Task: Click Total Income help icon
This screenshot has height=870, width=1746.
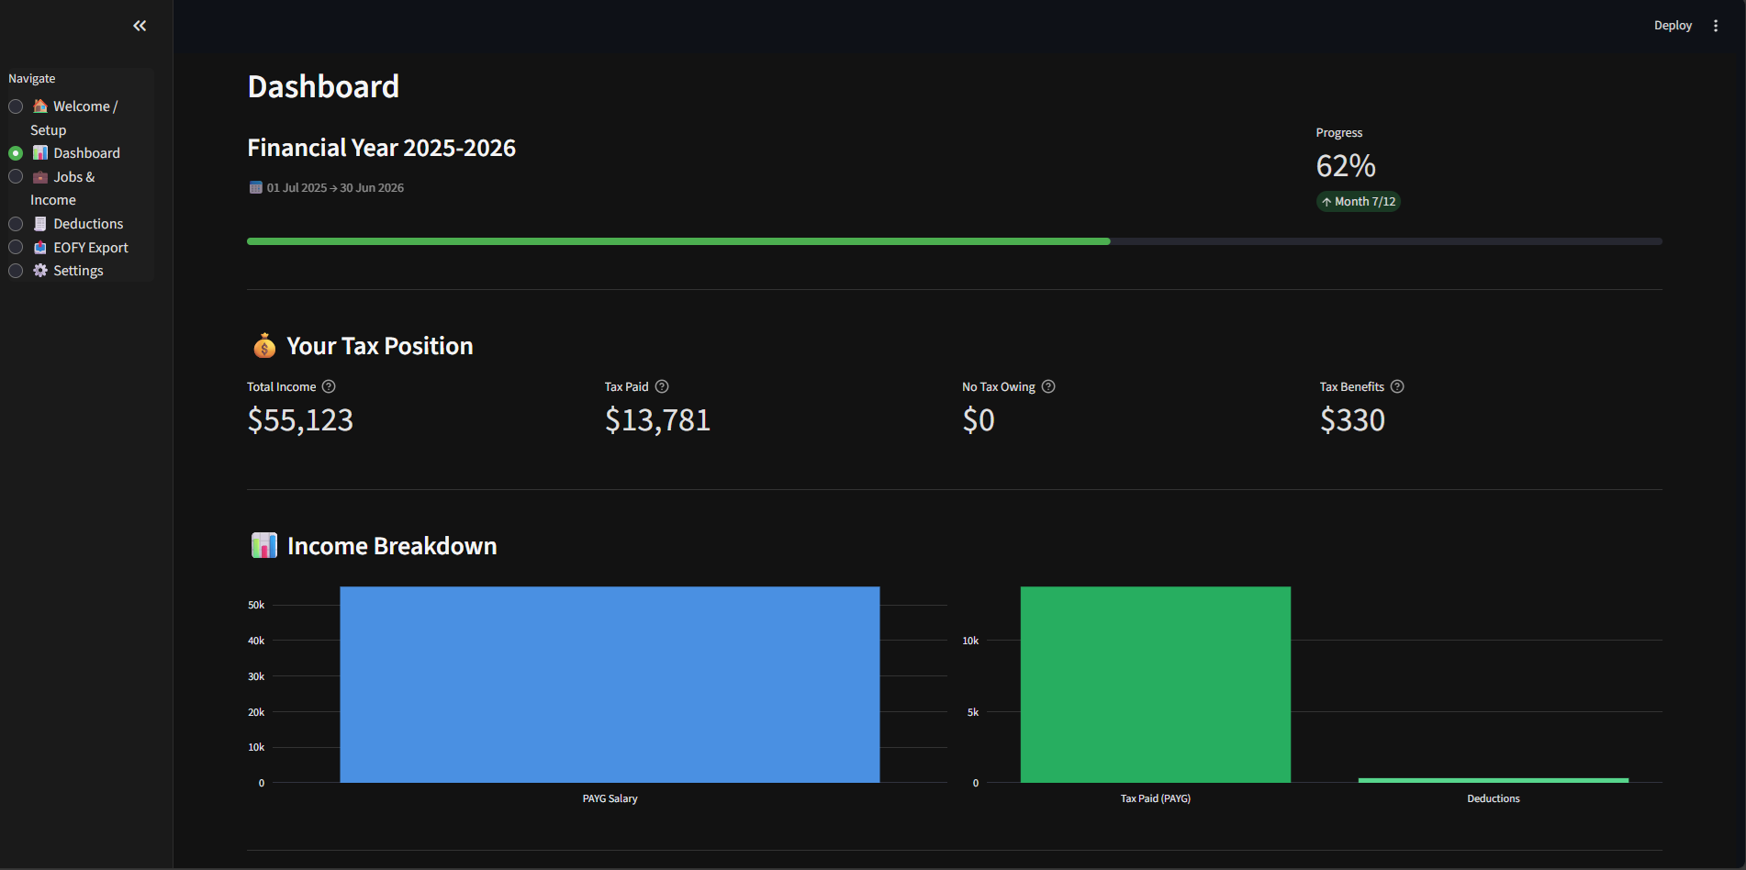Action: (x=329, y=386)
